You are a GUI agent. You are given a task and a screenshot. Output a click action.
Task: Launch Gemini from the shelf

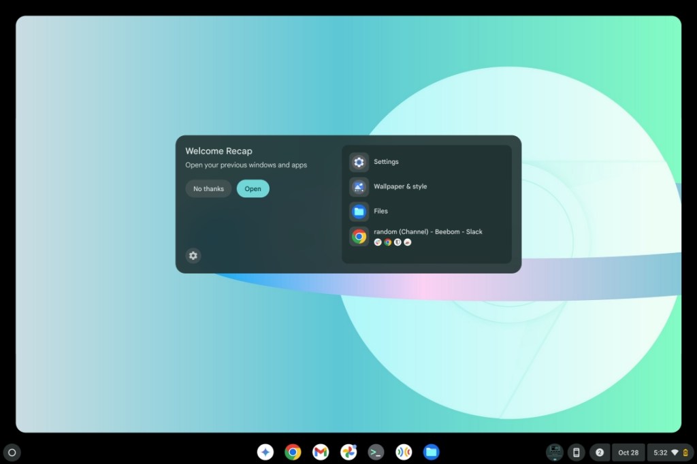[265, 452]
